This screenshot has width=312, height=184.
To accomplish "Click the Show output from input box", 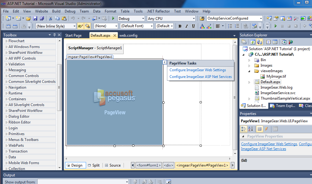I will [x=83, y=182].
